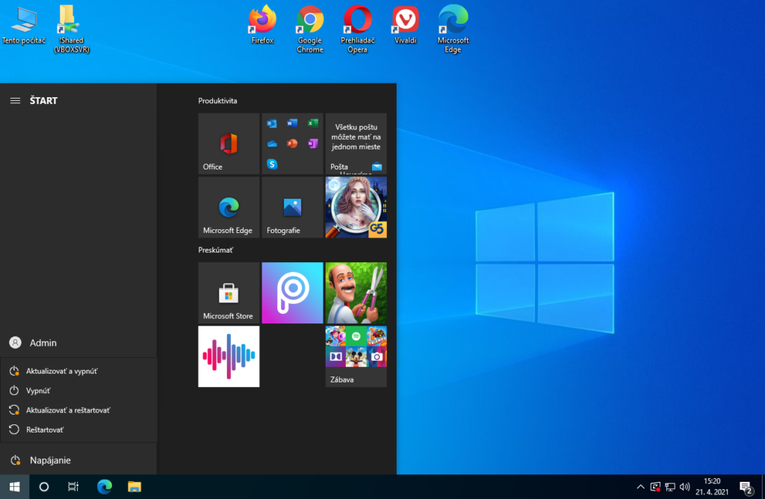Click the Office tile in Start menu
Viewport: 765px width, 499px height.
(x=229, y=144)
